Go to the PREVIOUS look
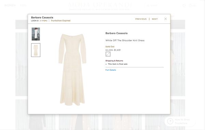The width and height of the screenshot is (205, 130). pos(141,19)
